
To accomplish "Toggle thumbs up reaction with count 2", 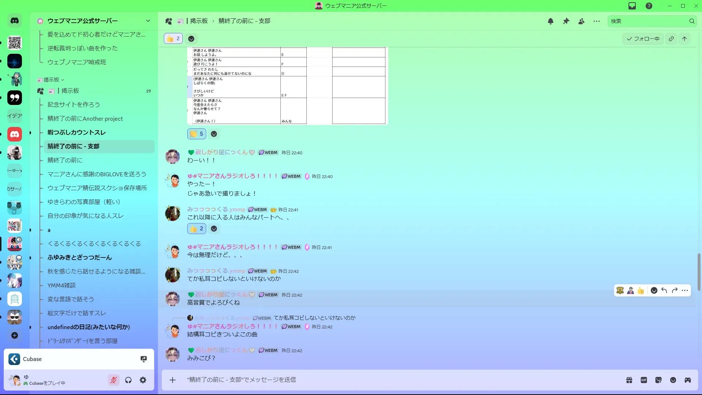I will point(173,38).
